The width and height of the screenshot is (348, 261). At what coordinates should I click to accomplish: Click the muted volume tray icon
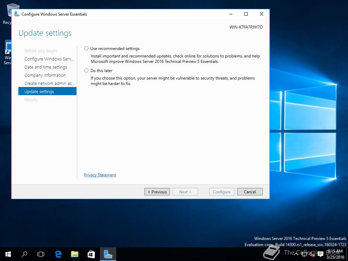coord(312,254)
